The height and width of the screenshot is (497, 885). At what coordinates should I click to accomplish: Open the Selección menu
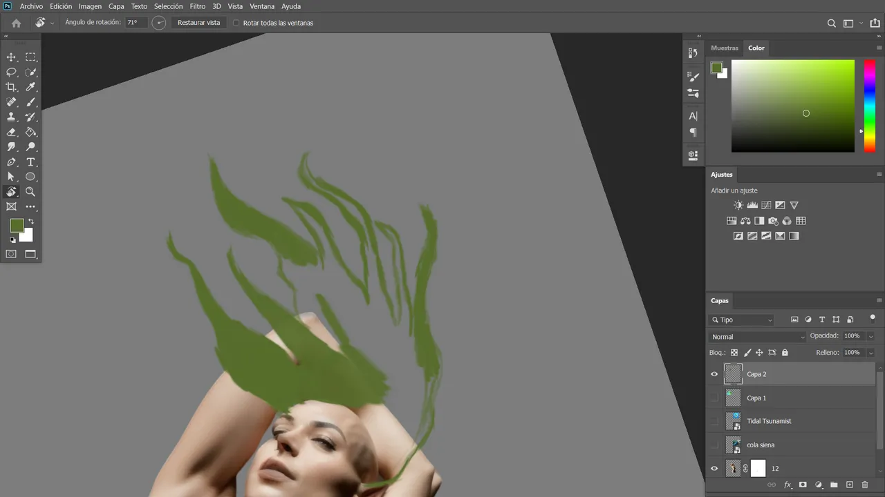tap(168, 6)
